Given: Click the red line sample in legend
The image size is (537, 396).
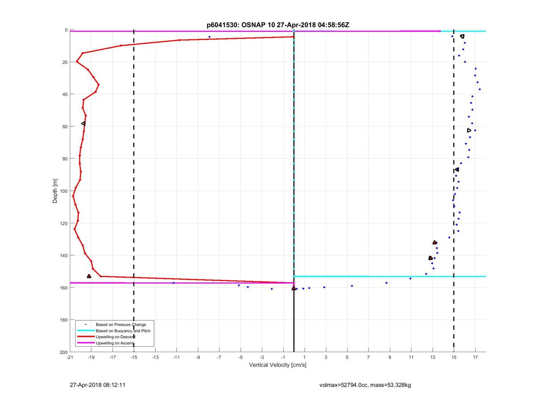Looking at the screenshot, I should pyautogui.click(x=85, y=336).
